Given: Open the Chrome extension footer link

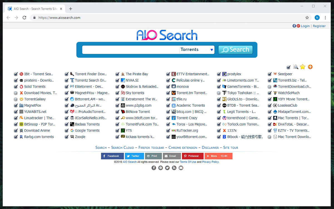Looking at the screenshot, I should pos(183,148).
